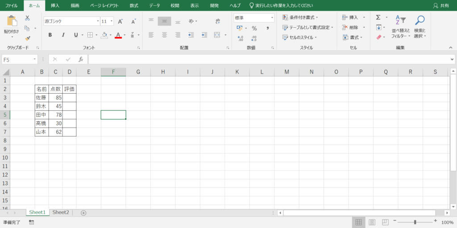Screen dimensions: 457x228
Task: Decrease font size with small A icon
Action: [133, 21]
